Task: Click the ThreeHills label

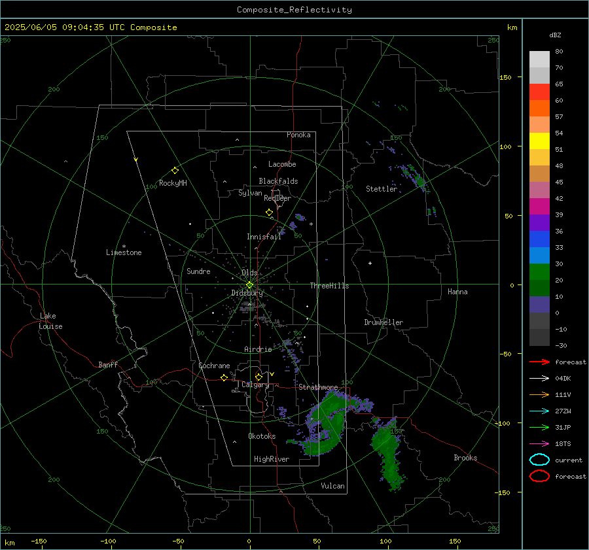Action: pos(329,286)
